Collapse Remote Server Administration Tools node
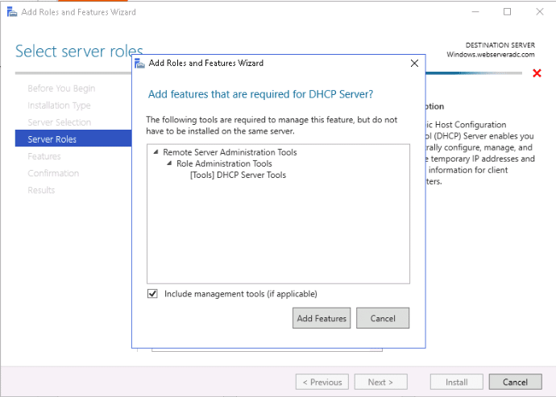This screenshot has width=556, height=397. [x=156, y=152]
